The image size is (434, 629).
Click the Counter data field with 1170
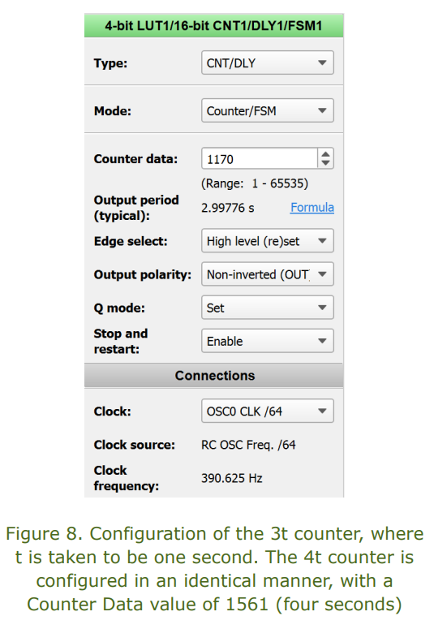[x=260, y=159]
